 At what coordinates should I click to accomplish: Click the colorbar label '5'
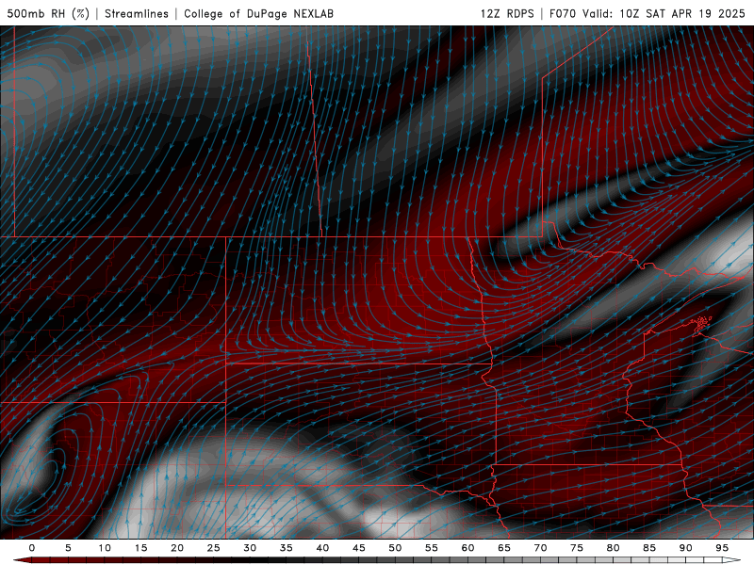coord(68,548)
